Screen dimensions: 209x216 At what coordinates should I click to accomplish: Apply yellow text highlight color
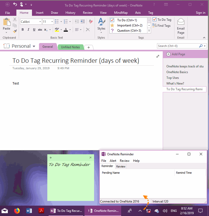(x=57, y=30)
